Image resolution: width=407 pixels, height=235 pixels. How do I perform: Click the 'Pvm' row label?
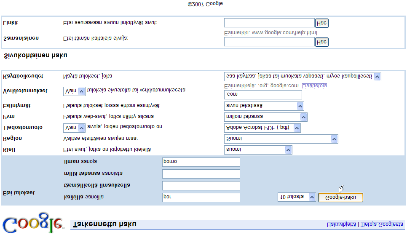(9, 117)
